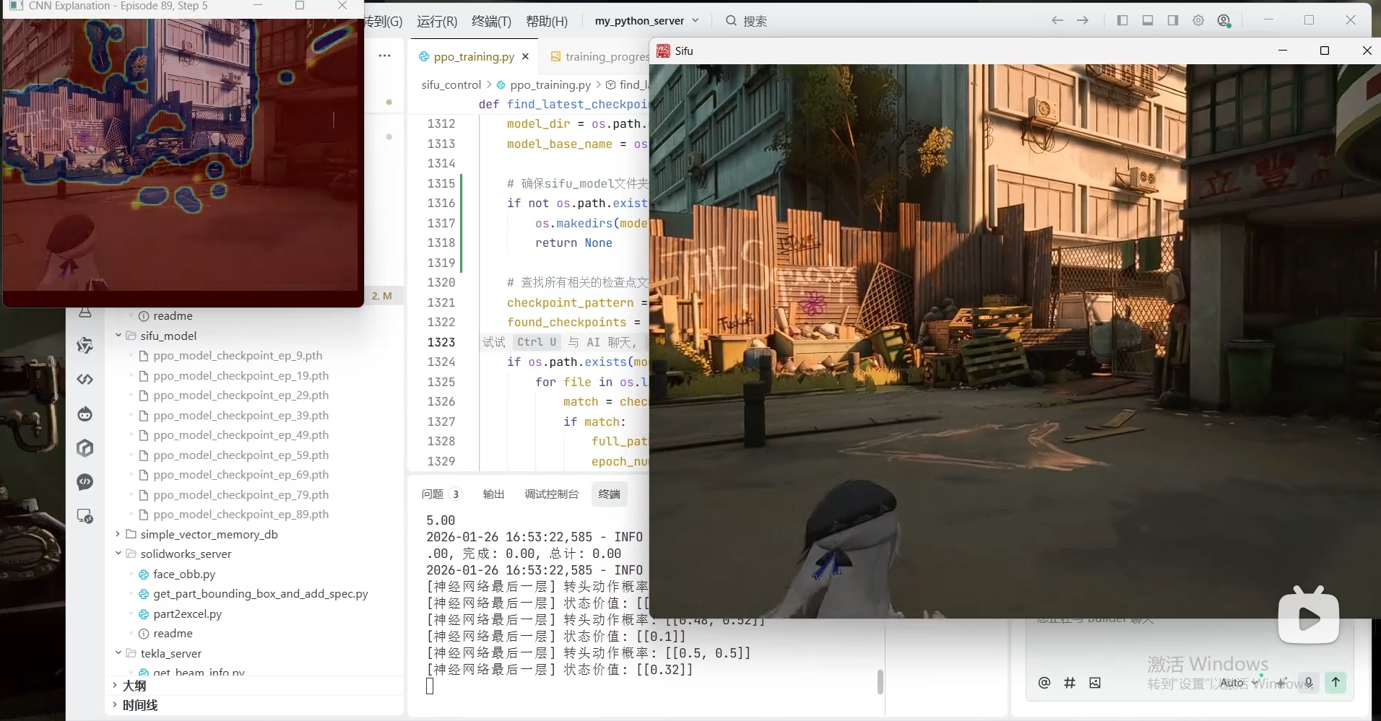Click the @ mention icon in chat input
Image resolution: width=1381 pixels, height=721 pixels.
tap(1044, 683)
